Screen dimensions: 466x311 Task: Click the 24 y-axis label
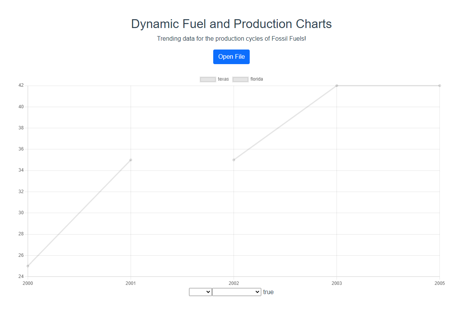coord(21,276)
